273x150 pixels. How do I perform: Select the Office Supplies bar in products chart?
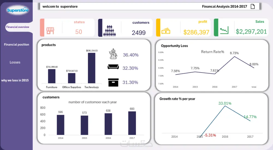(72, 78)
